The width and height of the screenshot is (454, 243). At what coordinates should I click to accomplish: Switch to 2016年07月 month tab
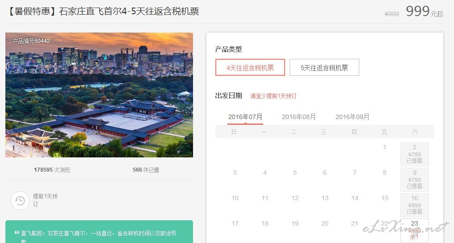[245, 117]
